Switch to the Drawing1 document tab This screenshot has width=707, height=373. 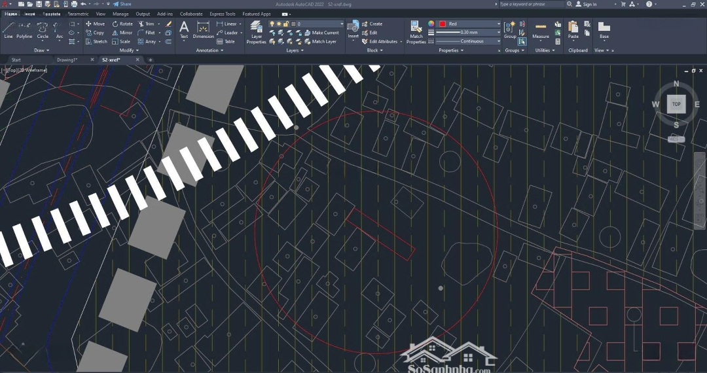(x=67, y=60)
